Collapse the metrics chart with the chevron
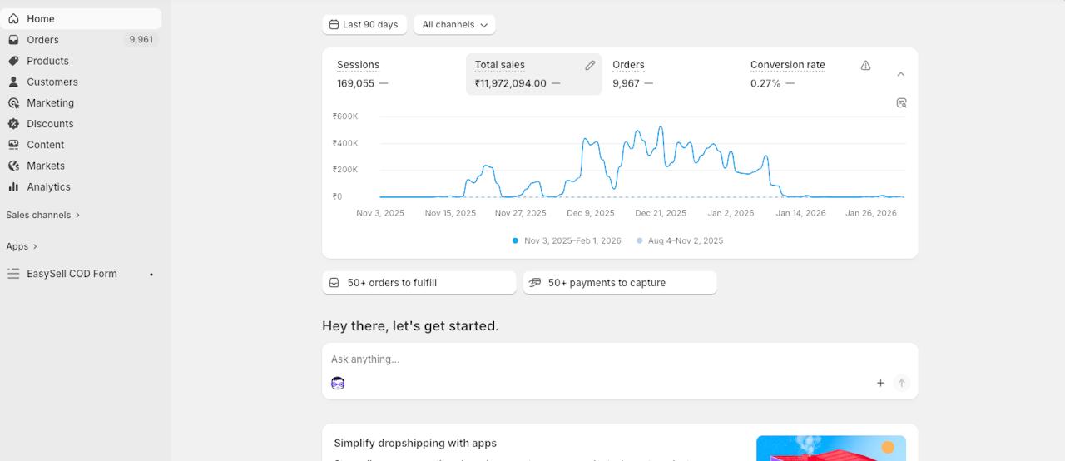The image size is (1065, 461). (900, 74)
